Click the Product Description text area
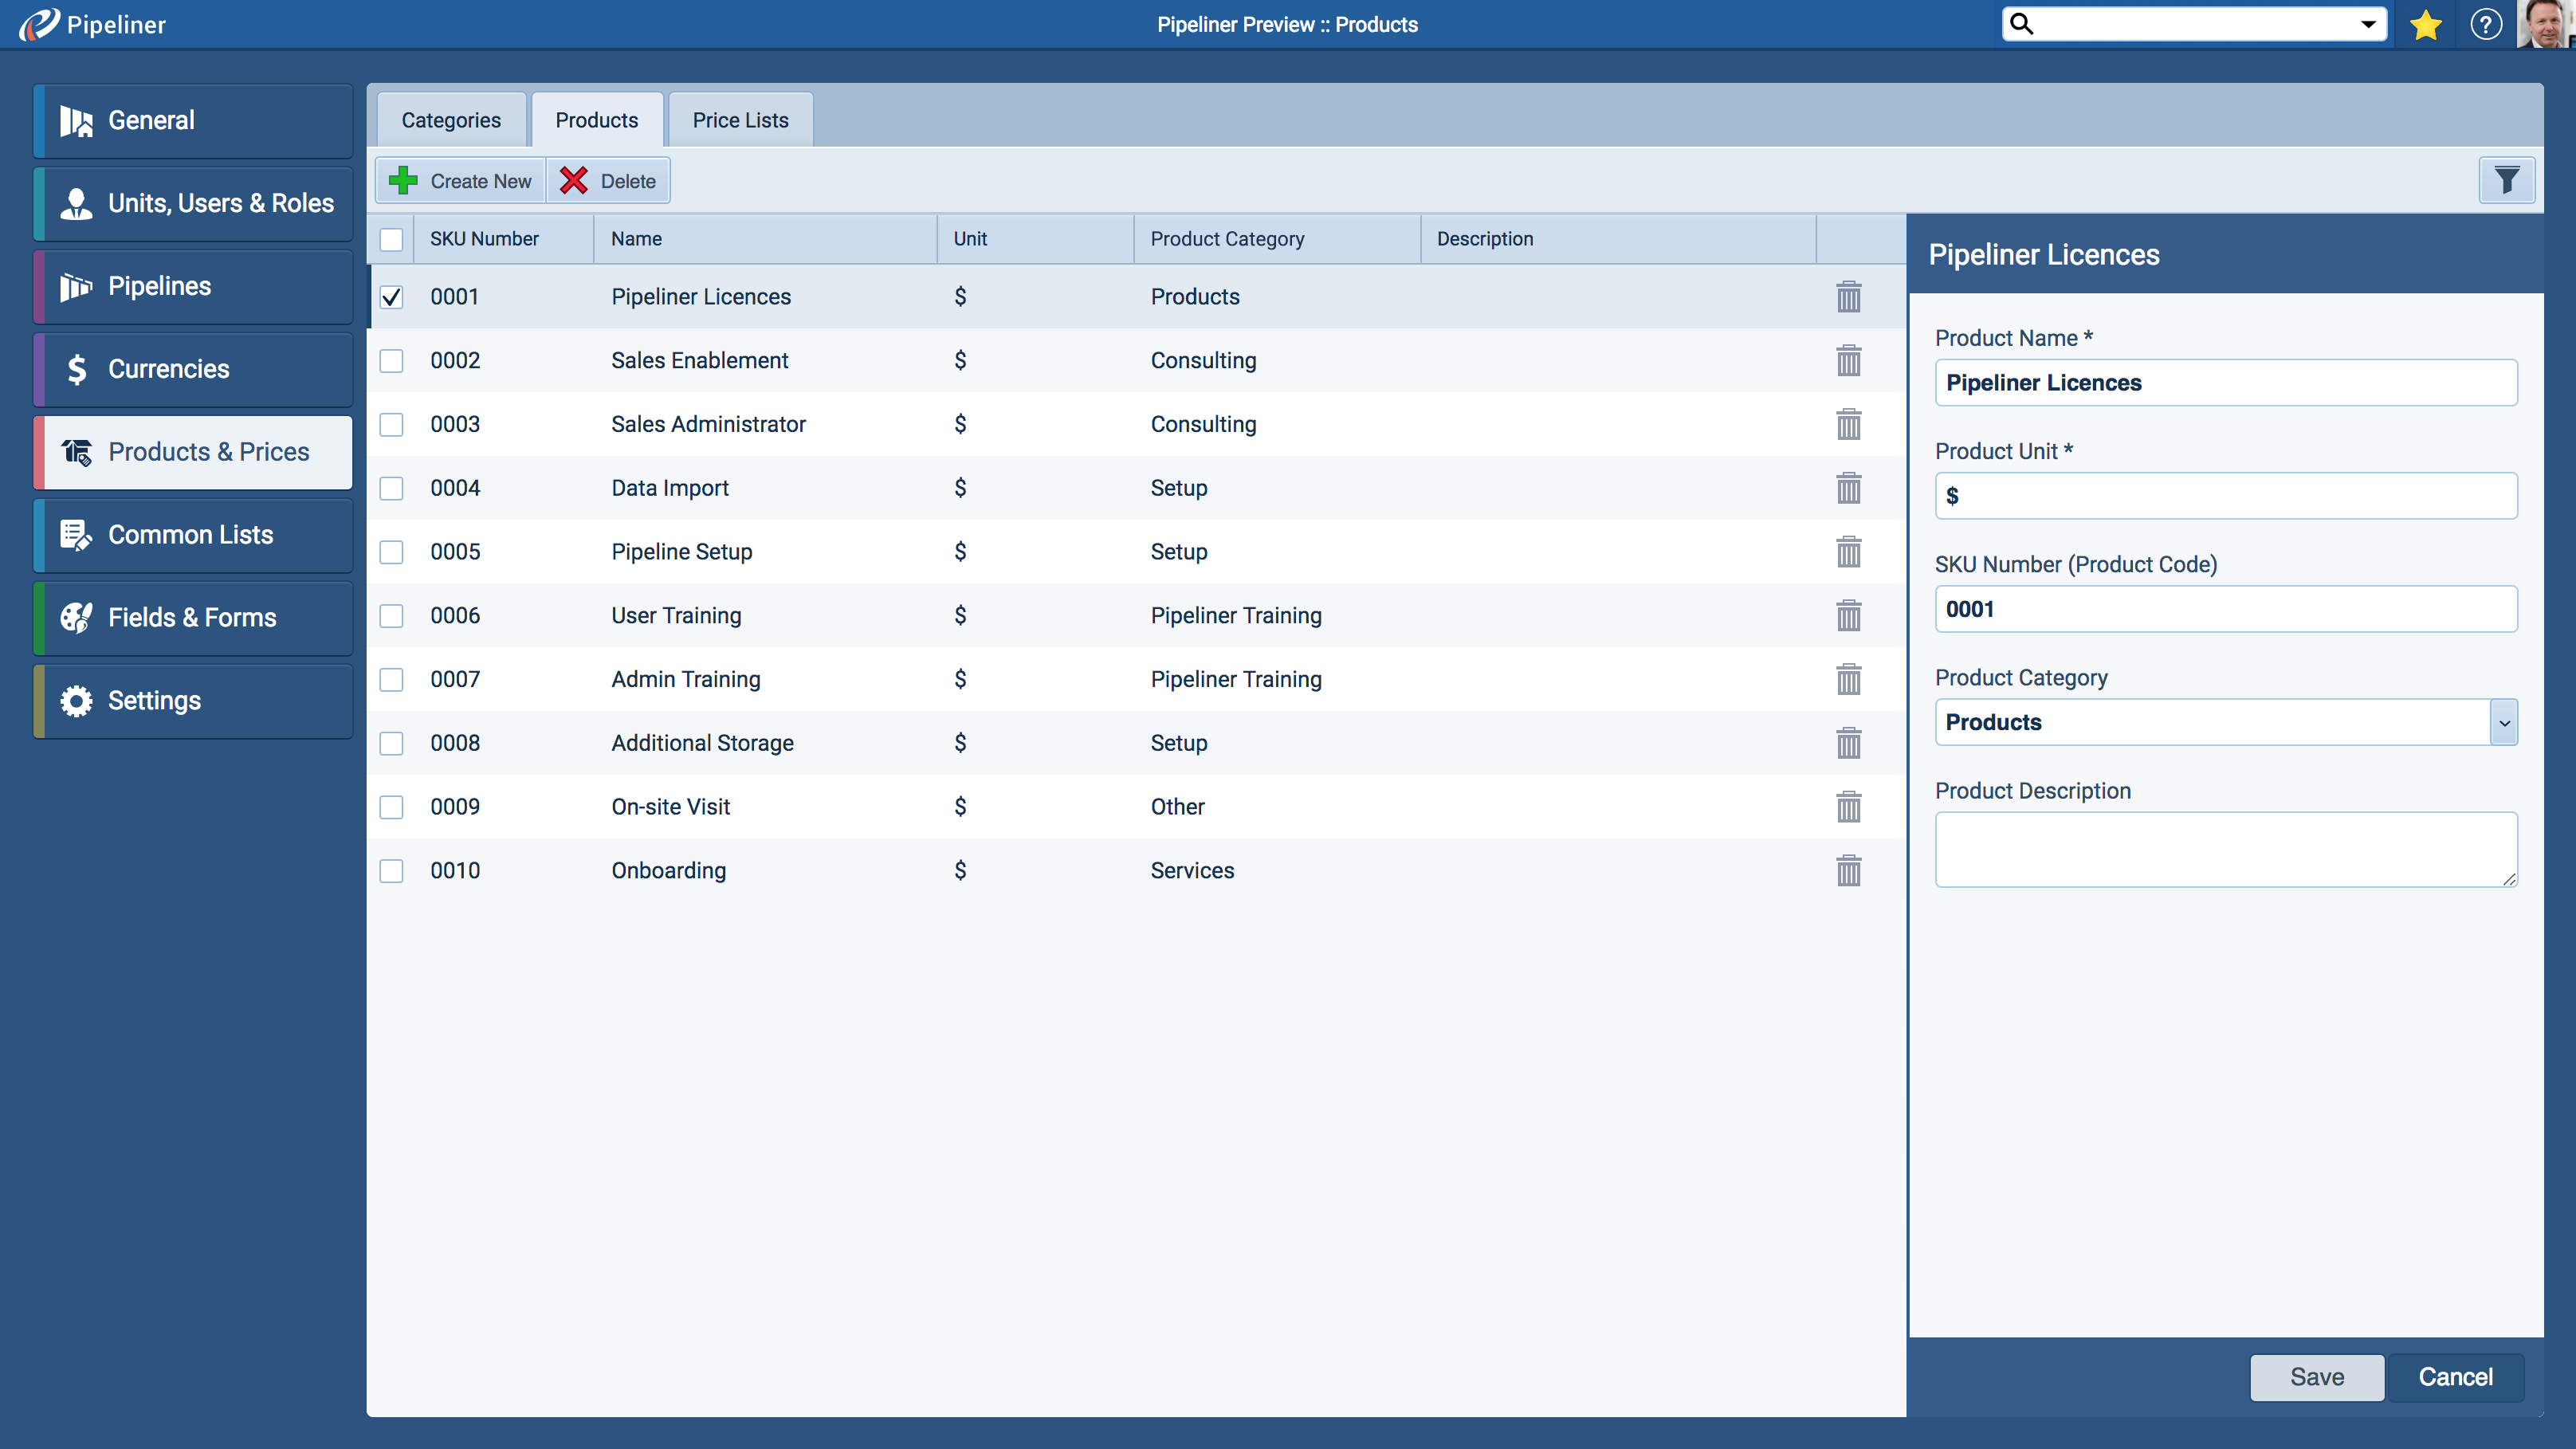The image size is (2576, 1449). 2225,849
